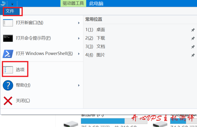Expand the Windows PowerShell submenu arrow
The width and height of the screenshot is (197, 127).
coord(79,54)
